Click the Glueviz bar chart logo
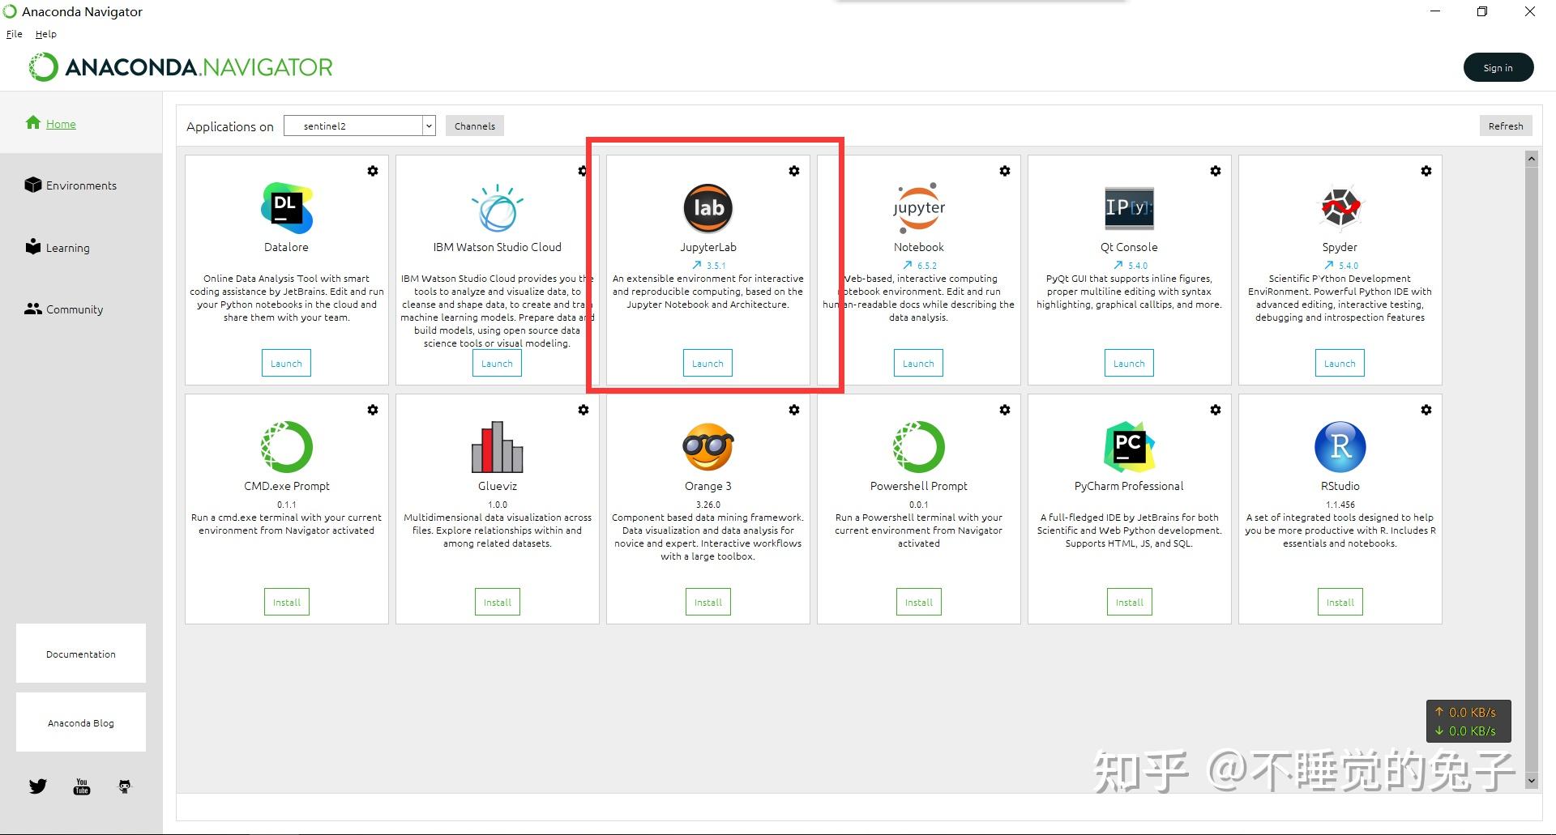 tap(498, 447)
